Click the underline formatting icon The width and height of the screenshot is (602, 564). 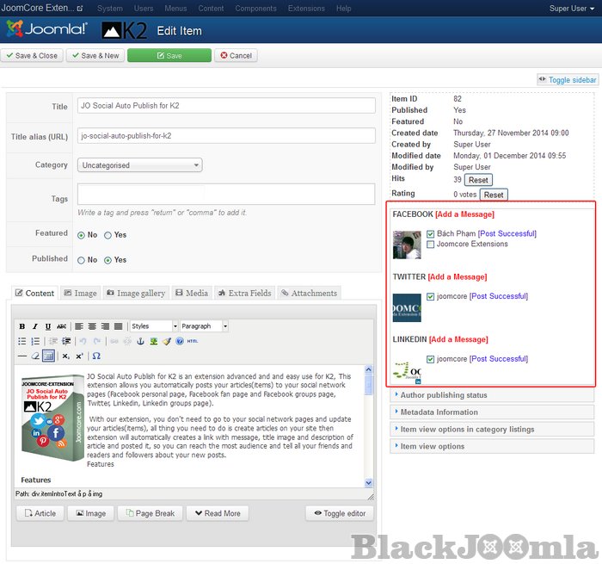48,327
